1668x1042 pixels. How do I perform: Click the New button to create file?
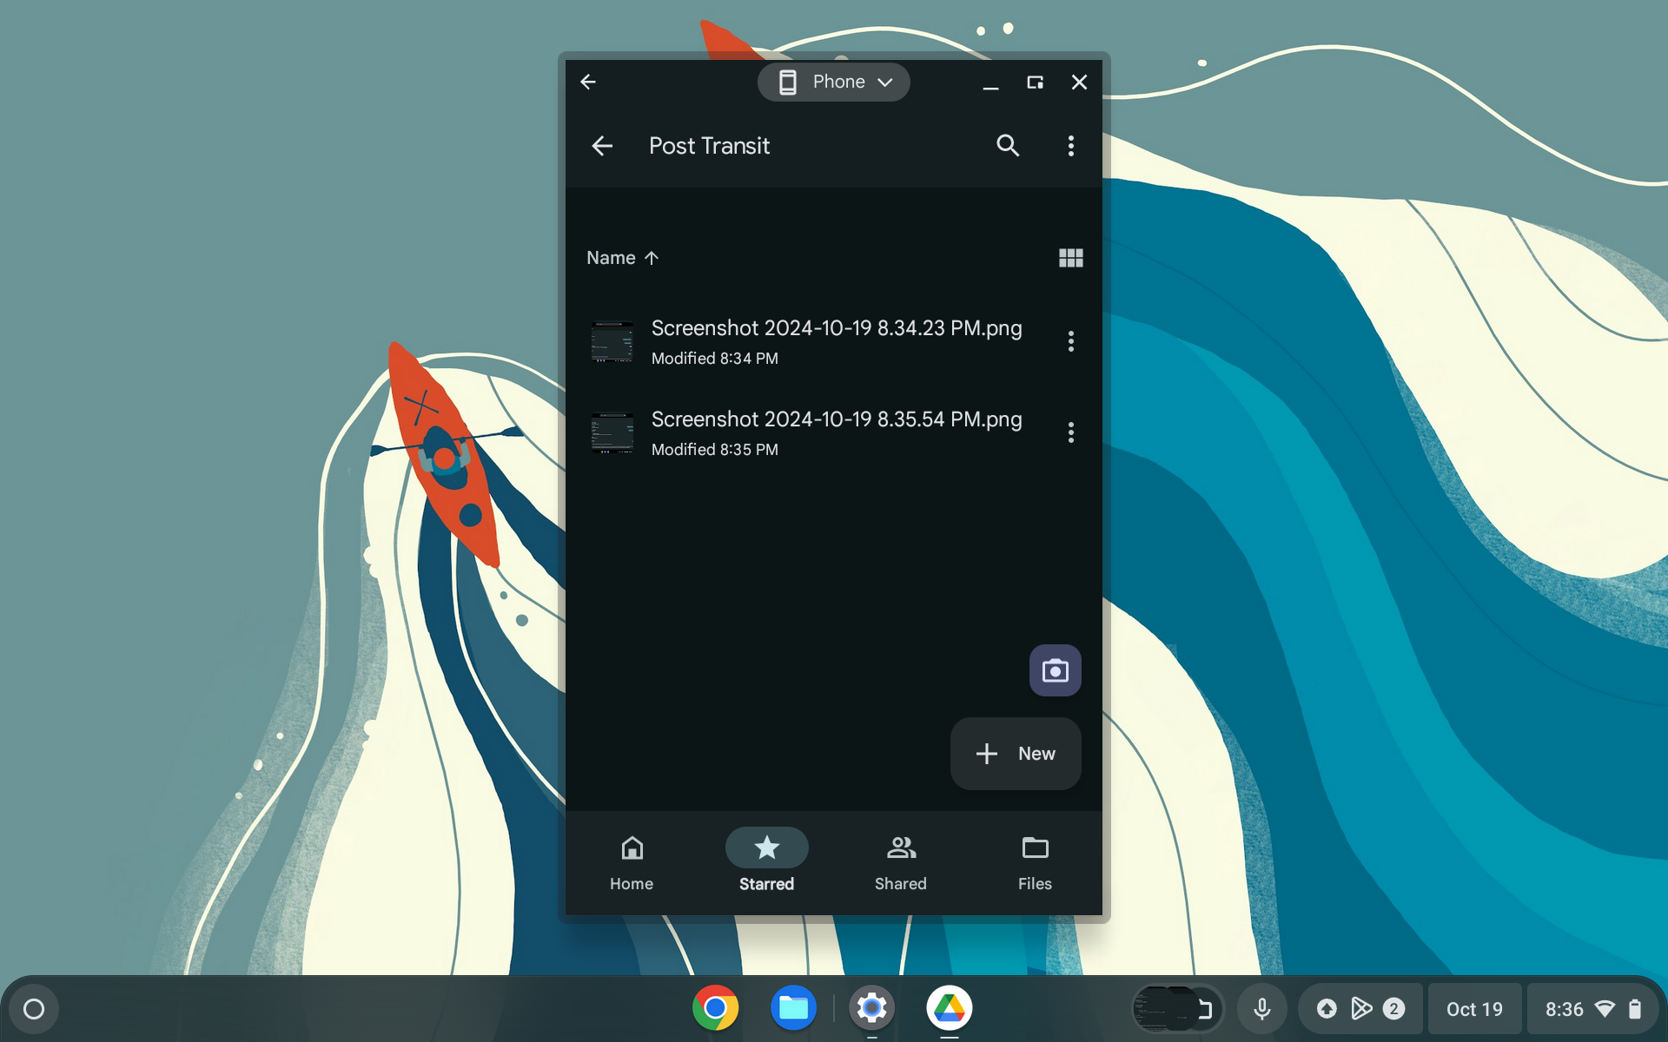pos(1016,753)
